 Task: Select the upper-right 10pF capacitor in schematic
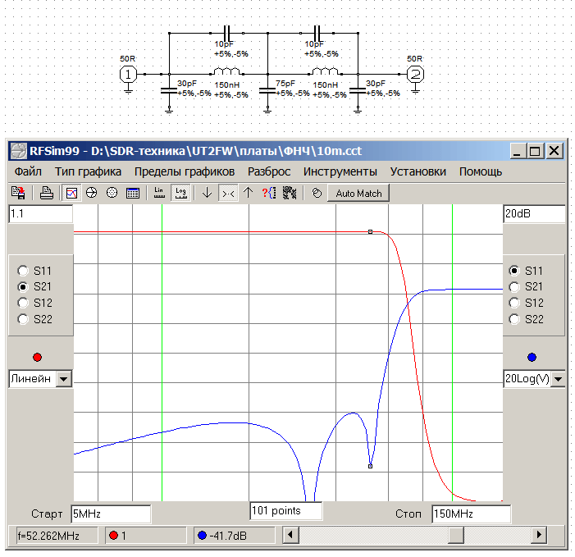(317, 34)
